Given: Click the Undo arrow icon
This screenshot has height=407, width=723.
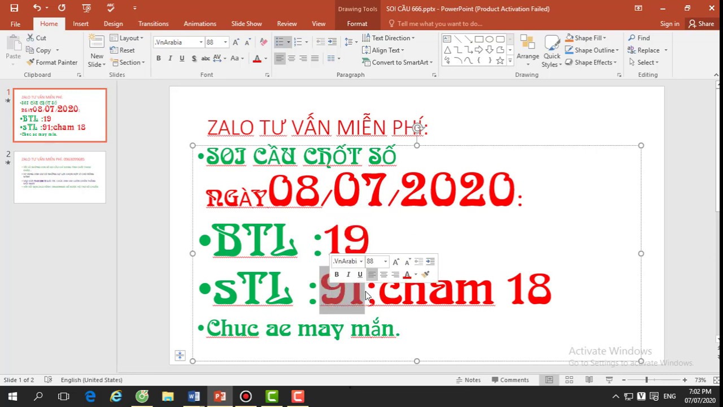Looking at the screenshot, I should pos(37,8).
